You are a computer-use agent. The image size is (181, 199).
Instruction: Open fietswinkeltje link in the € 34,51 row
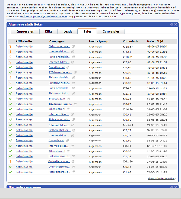point(24,88)
